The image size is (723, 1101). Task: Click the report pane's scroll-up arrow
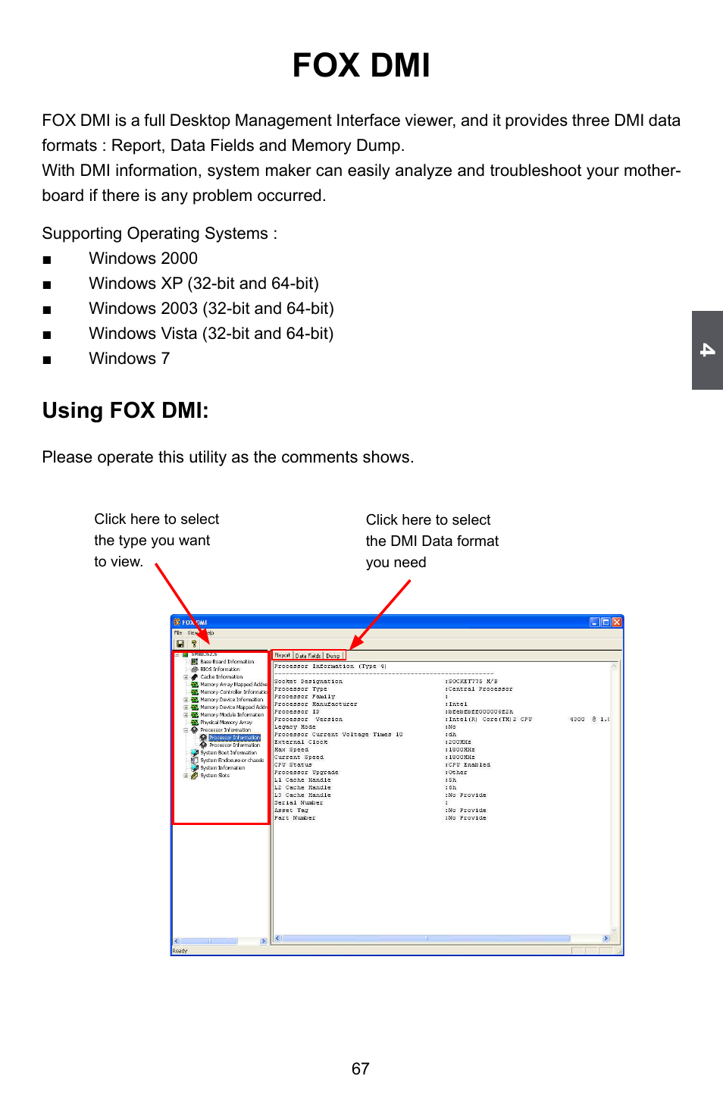coord(614,666)
